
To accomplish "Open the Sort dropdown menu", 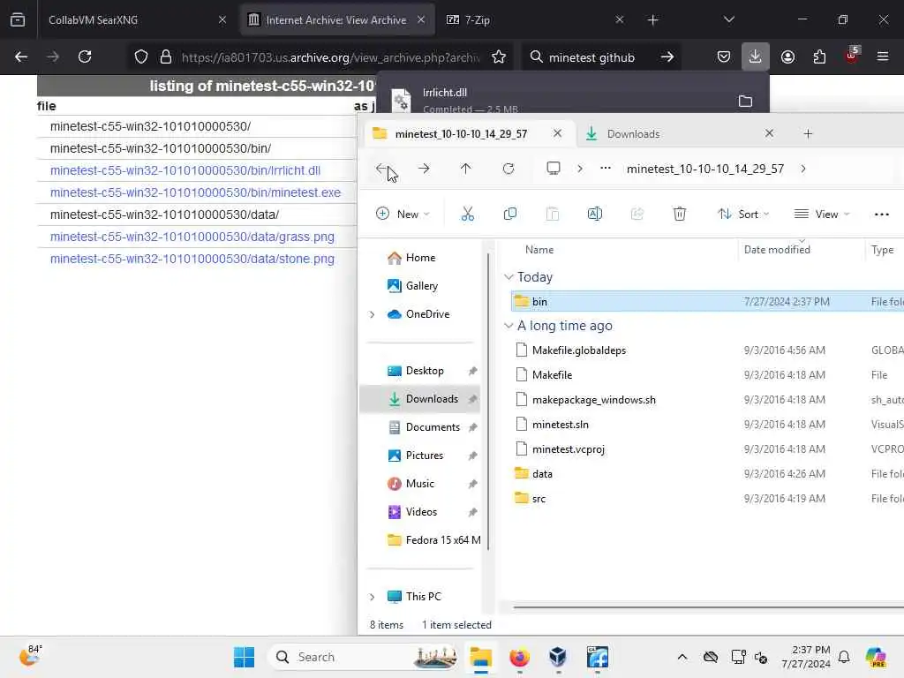I will point(743,214).
